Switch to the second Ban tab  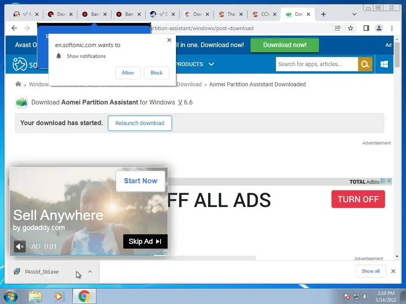pos(128,14)
